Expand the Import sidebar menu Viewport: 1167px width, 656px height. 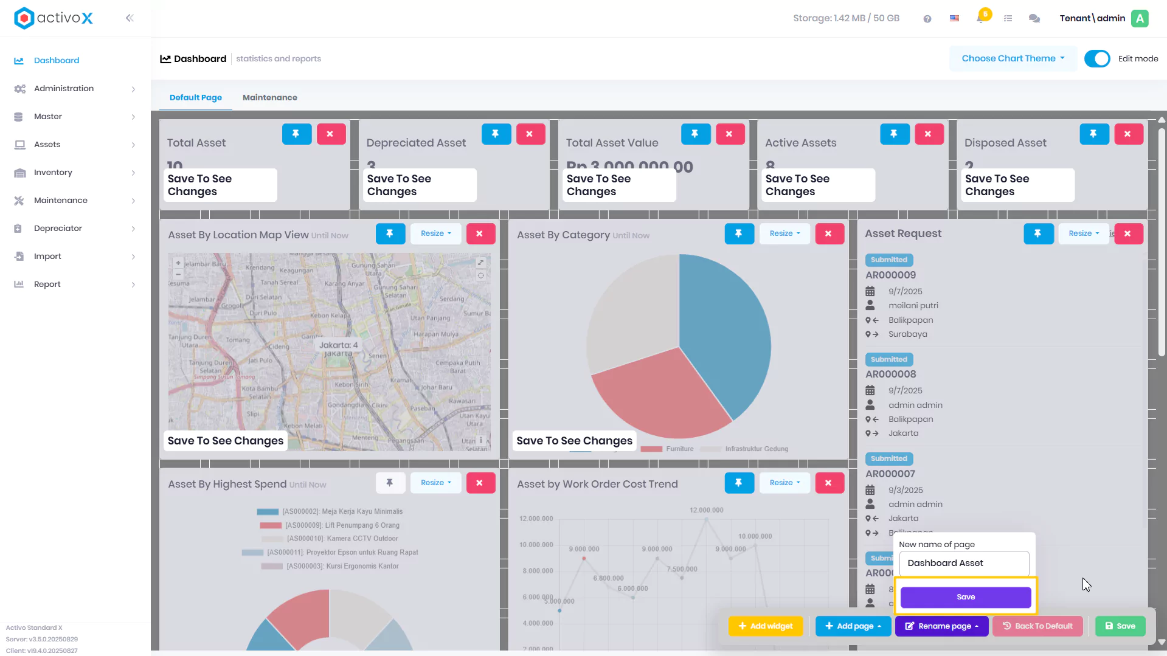point(75,257)
